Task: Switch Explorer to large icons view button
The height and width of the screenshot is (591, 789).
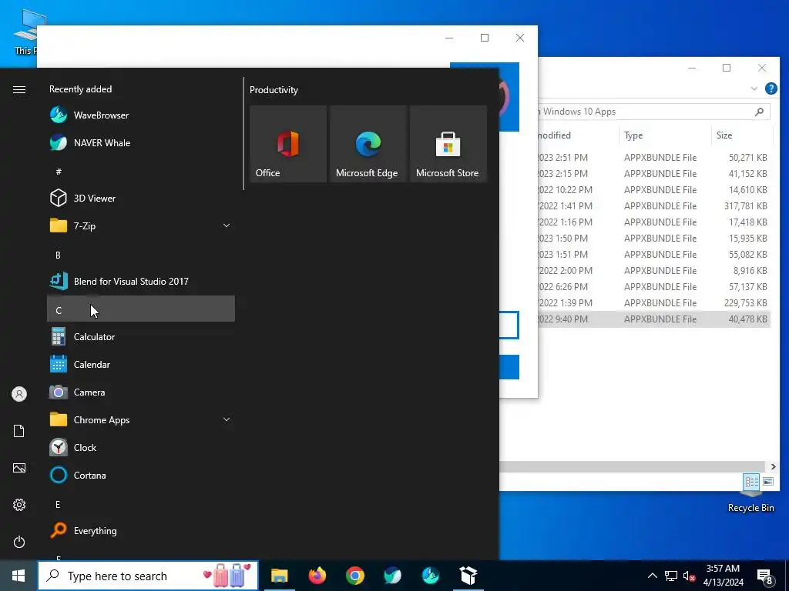Action: [x=768, y=482]
